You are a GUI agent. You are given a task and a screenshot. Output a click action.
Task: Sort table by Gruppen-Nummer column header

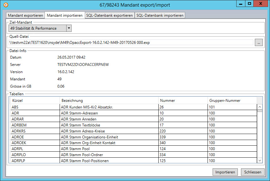pos(232,100)
